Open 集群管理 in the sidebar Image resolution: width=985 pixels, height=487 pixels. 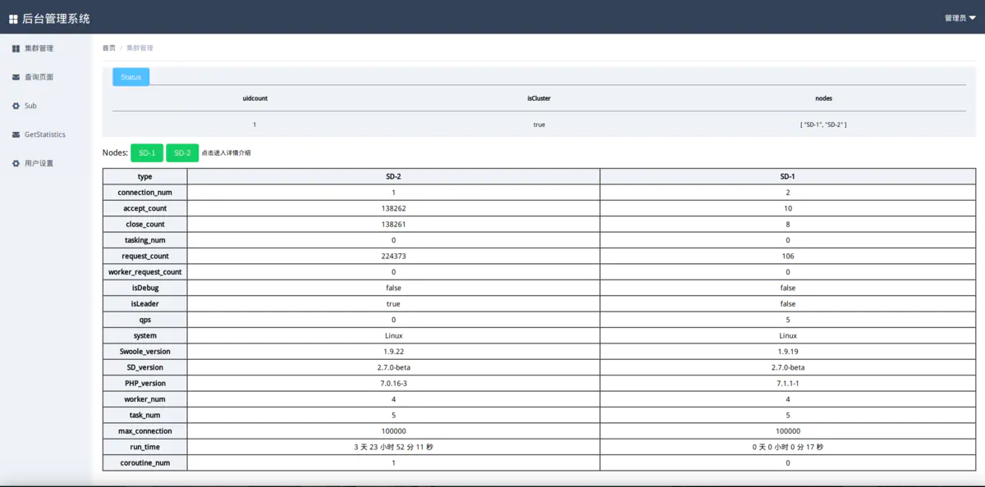(x=46, y=48)
